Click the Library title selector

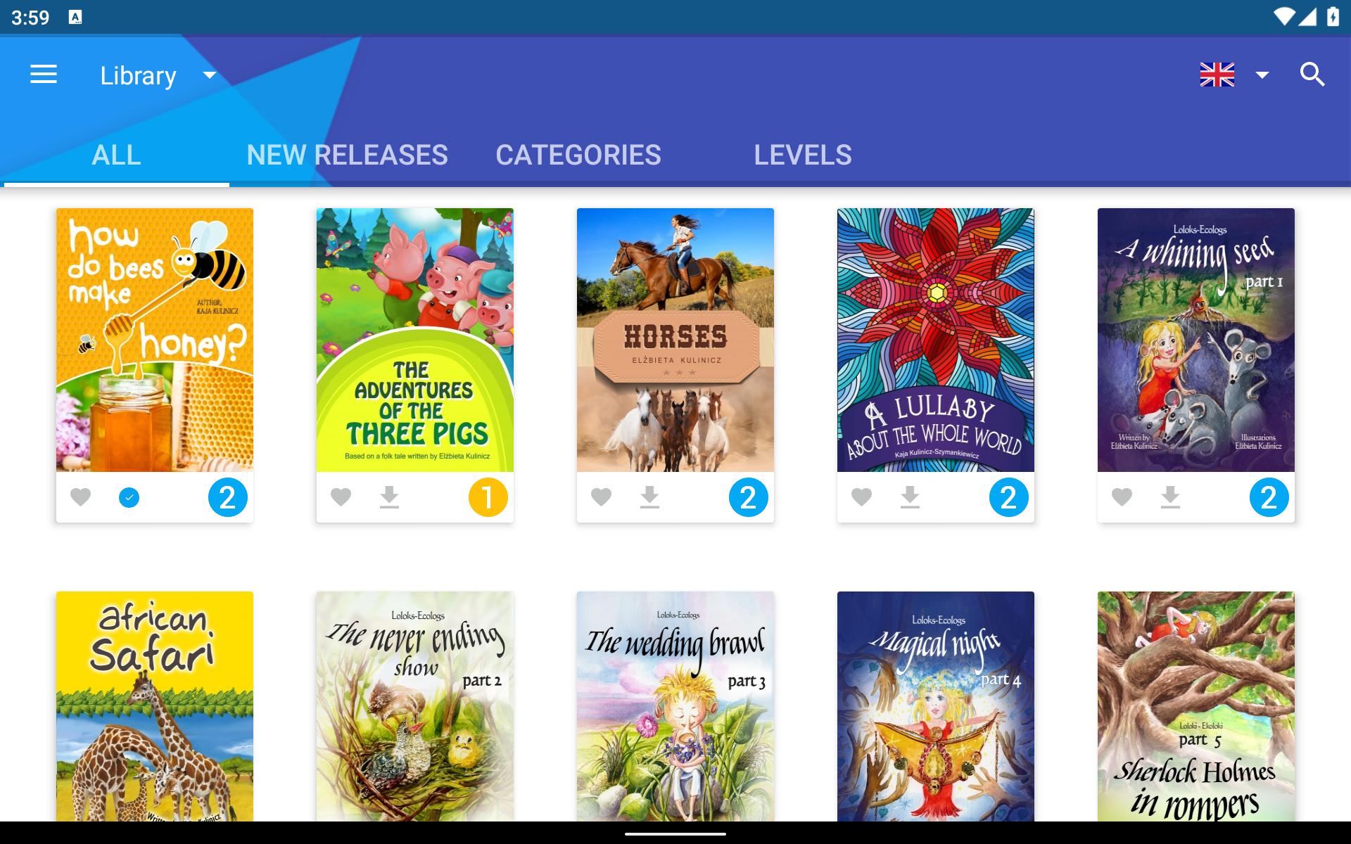(139, 75)
